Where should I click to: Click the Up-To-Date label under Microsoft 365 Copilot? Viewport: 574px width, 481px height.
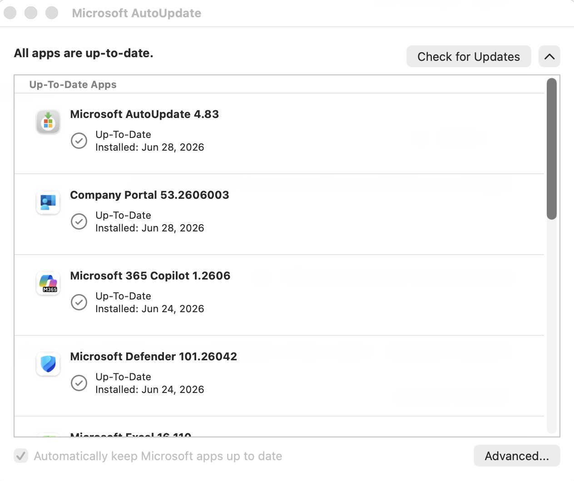123,296
